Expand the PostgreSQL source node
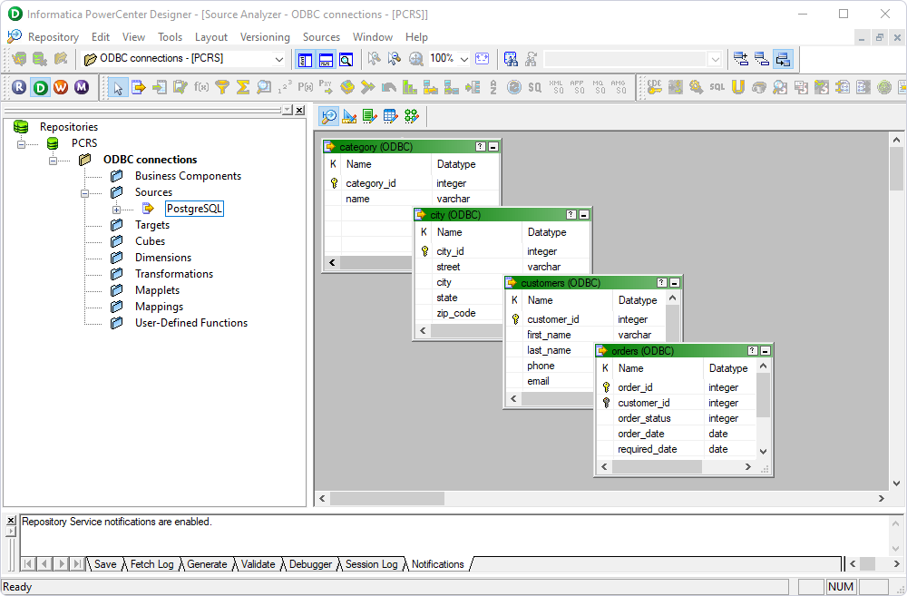 tap(116, 208)
